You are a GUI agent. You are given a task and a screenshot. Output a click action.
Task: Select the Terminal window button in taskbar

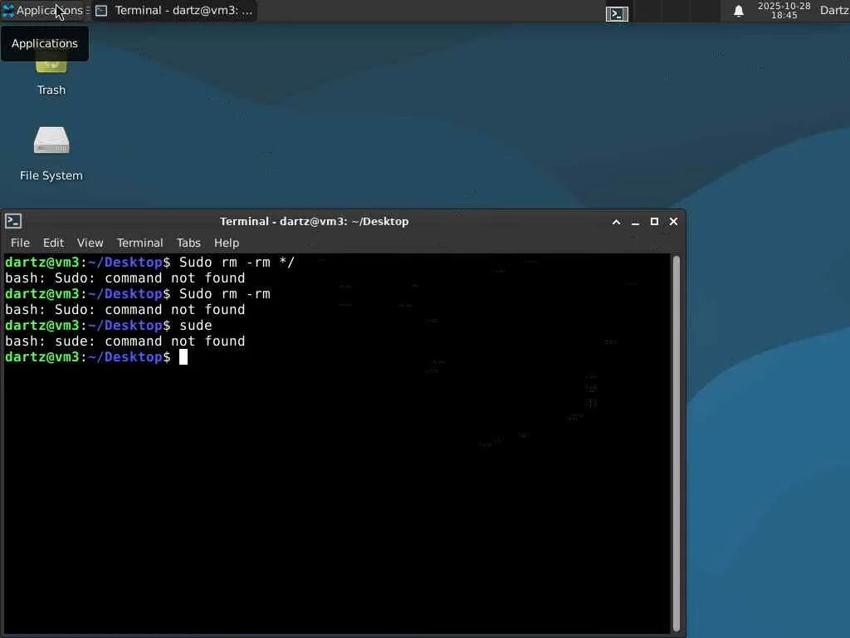[x=174, y=10]
